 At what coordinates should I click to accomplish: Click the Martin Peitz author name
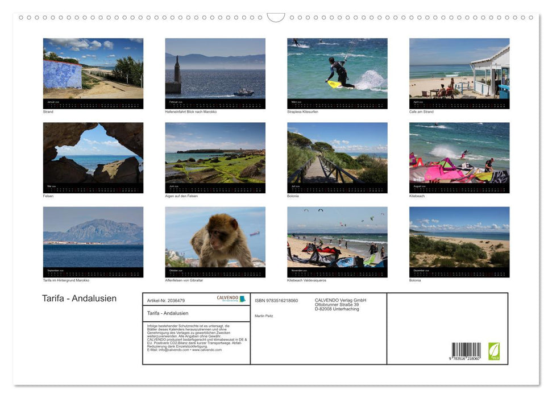click(263, 316)
